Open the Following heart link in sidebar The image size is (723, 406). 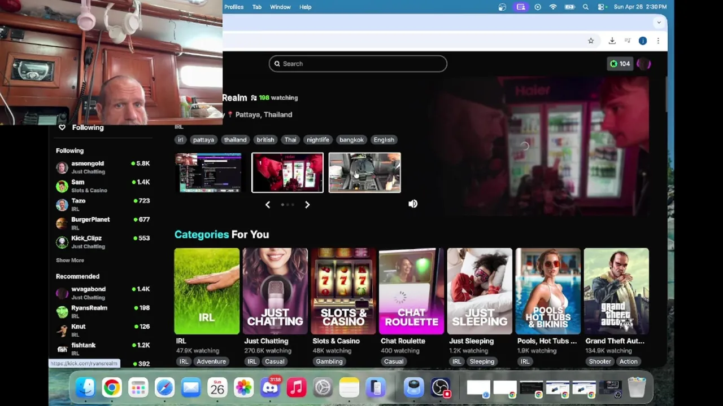pos(82,127)
